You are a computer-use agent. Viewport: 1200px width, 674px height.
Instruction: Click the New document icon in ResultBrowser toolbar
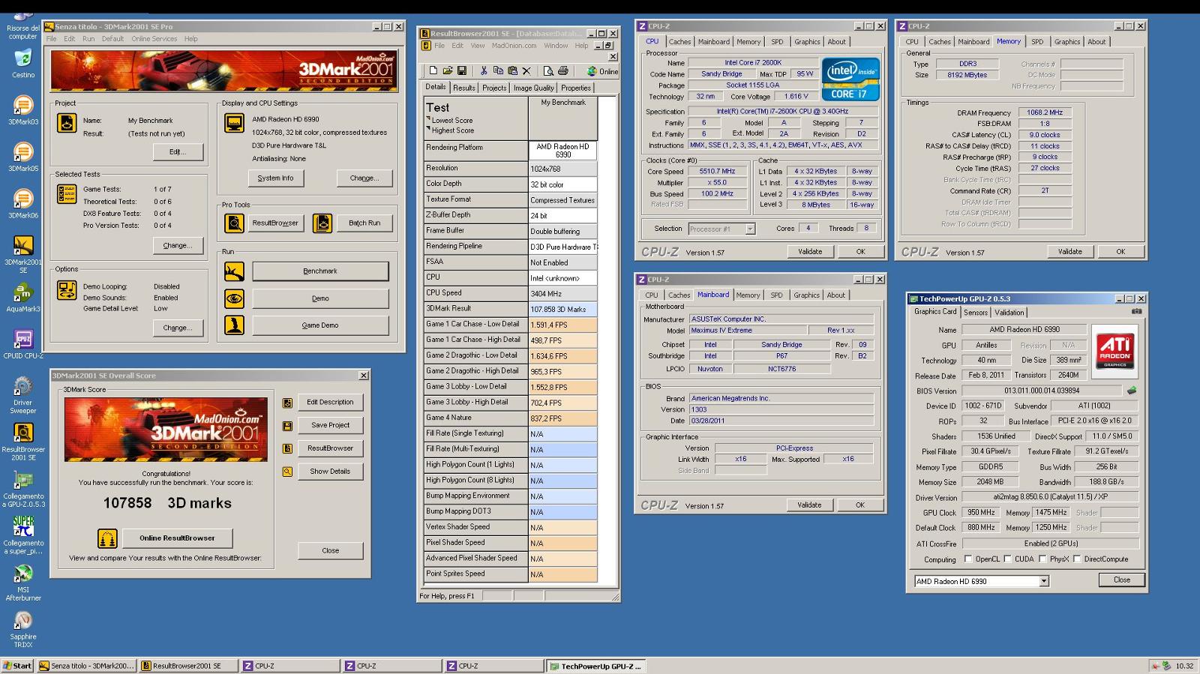tap(433, 70)
